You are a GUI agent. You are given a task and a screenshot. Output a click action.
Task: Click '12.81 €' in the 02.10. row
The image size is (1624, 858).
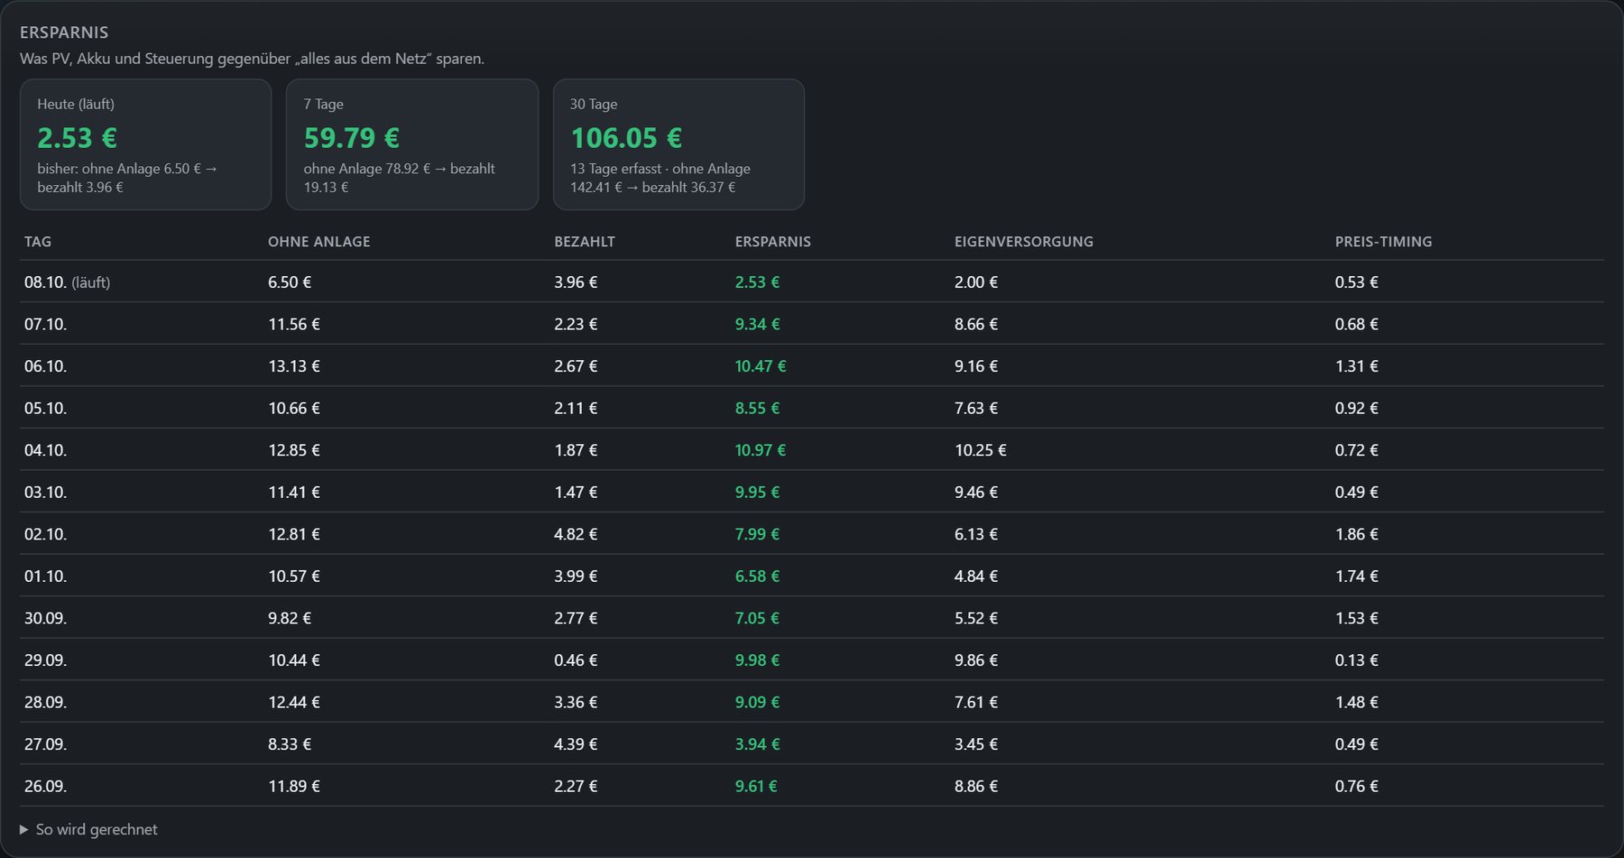point(294,534)
